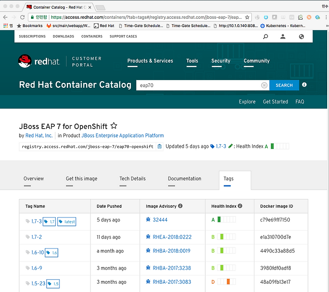Open tag 1.6-10 link
329x292 pixels.
[x=37, y=252]
